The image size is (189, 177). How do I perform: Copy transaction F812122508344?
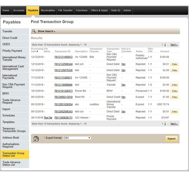coord(174,64)
